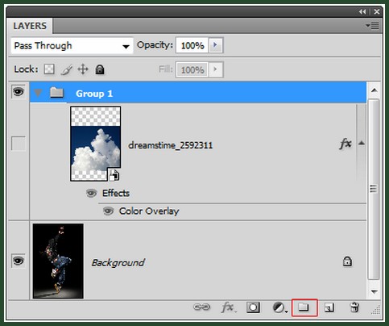Image resolution: width=389 pixels, height=326 pixels.
Task: Toggle Color Overlay effect visibility
Action: point(108,211)
